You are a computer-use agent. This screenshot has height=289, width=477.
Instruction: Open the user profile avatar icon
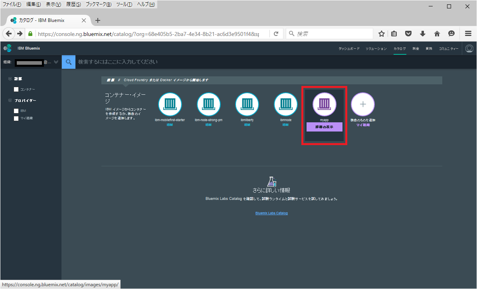click(469, 48)
